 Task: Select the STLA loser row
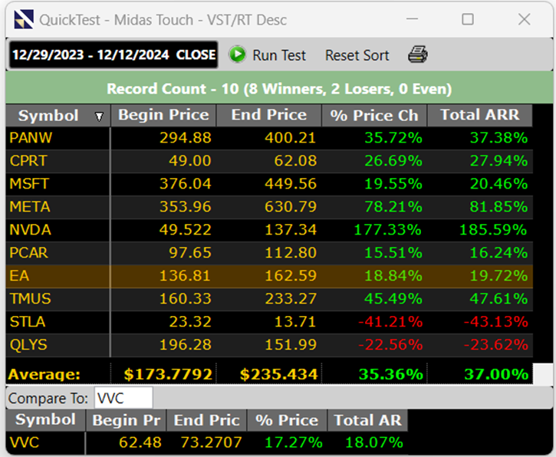[268, 321]
